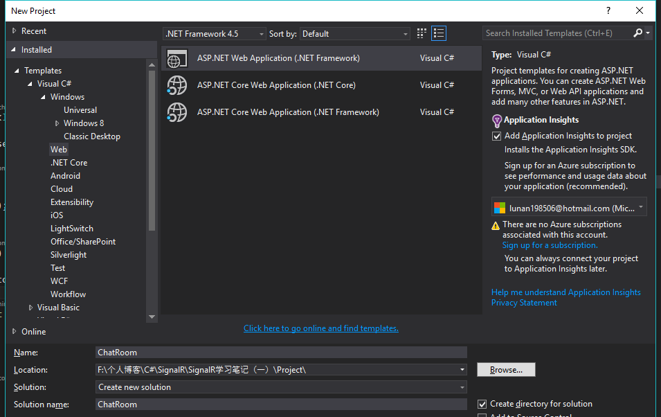
Task: Collapse the Installed section
Action: pos(13,50)
